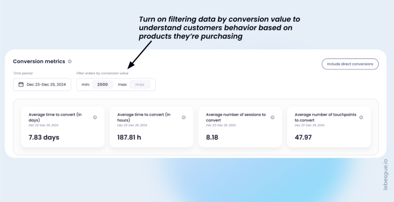The image size is (394, 202).
Task: Click info icon for sessions to convert
Action: pyautogui.click(x=272, y=117)
